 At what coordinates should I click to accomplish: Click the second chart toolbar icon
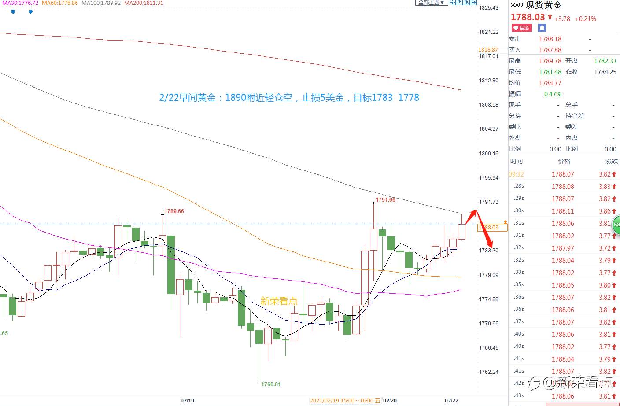tap(460, 2)
